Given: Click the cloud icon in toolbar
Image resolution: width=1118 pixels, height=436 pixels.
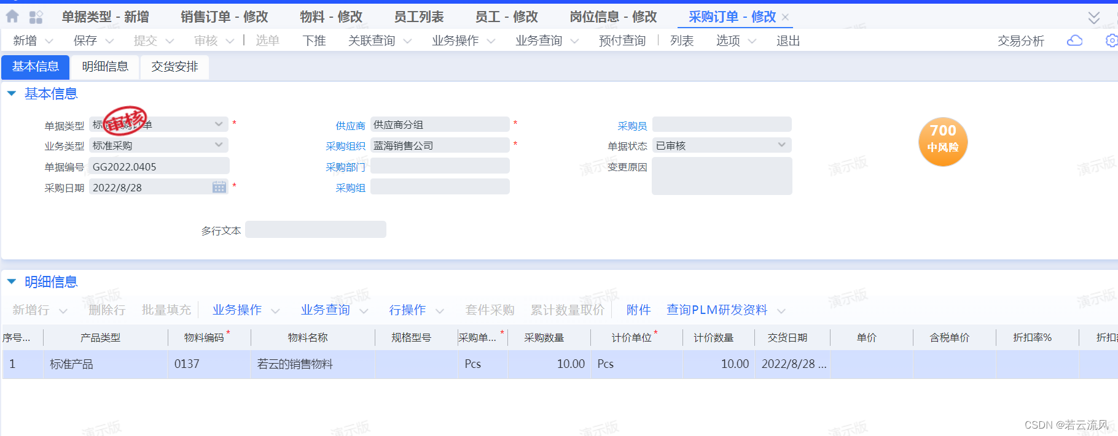Looking at the screenshot, I should click(x=1074, y=40).
